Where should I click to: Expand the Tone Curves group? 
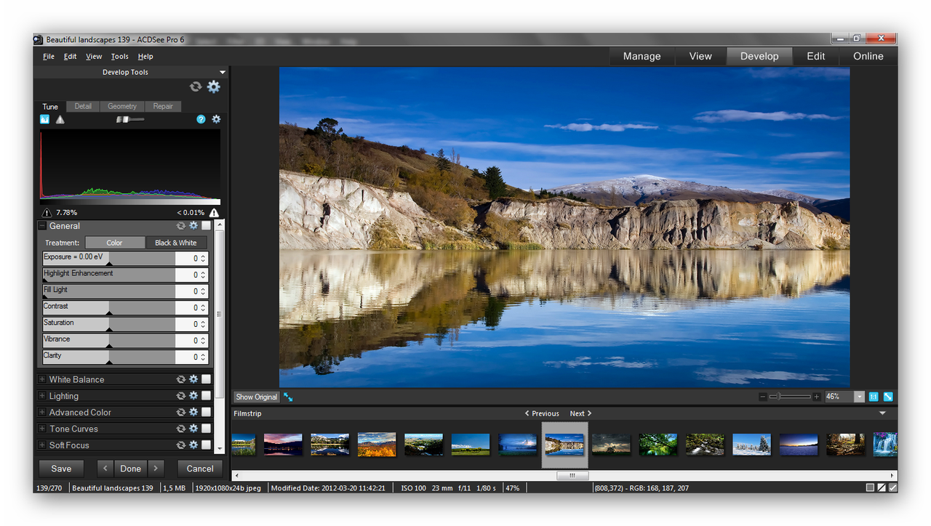pyautogui.click(x=42, y=429)
